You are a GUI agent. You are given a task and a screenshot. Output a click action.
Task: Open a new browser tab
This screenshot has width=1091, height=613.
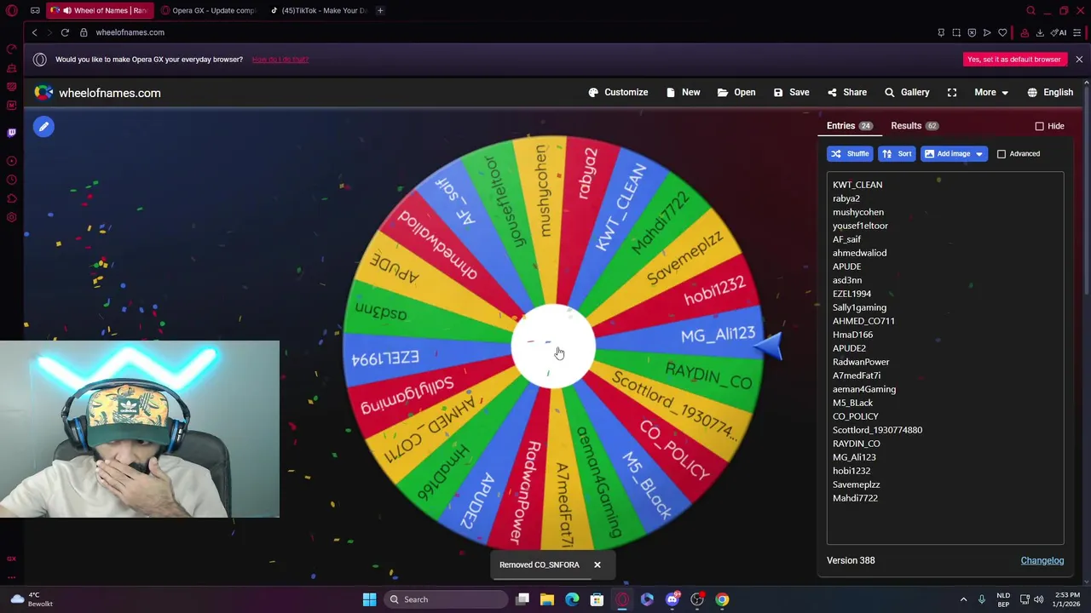(x=380, y=10)
